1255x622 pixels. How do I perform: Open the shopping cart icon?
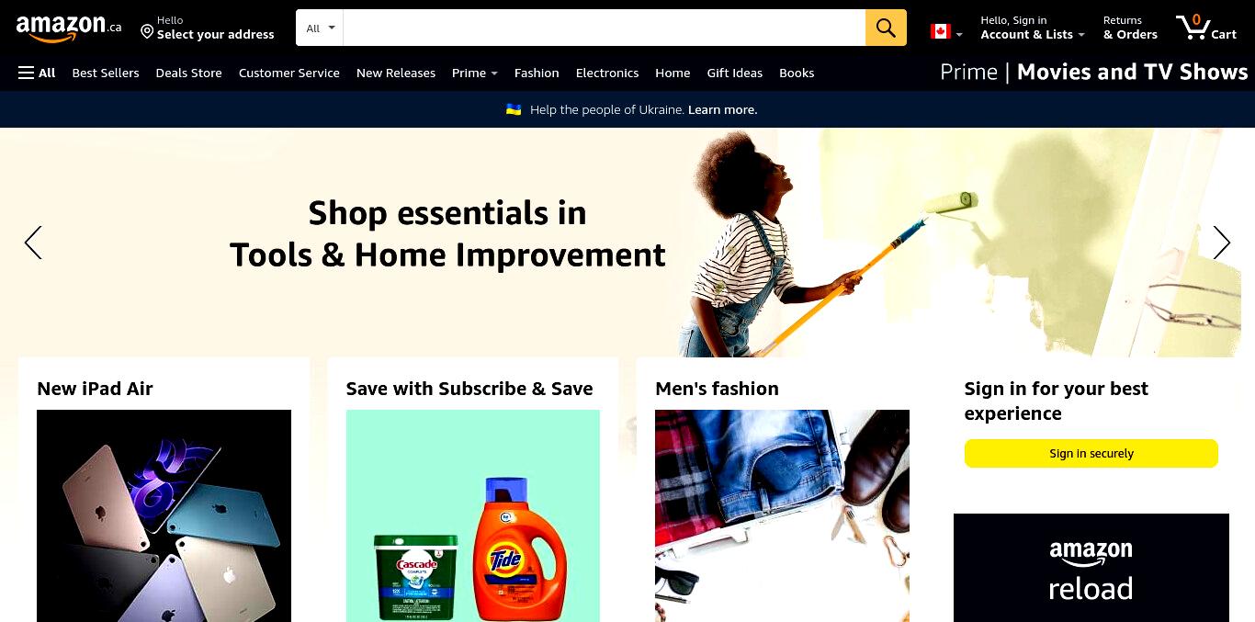tap(1206, 28)
